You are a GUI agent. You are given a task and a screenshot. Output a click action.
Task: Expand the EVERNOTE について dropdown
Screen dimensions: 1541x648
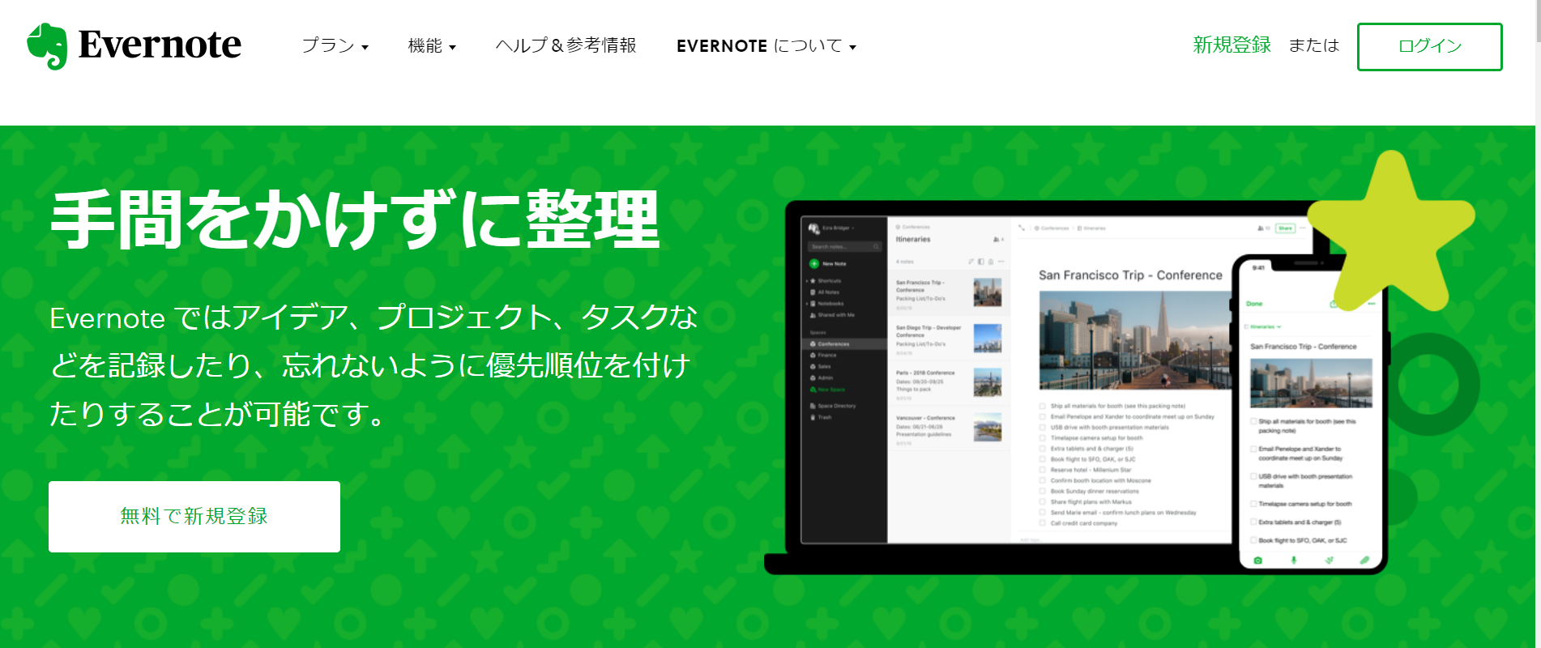tap(766, 46)
